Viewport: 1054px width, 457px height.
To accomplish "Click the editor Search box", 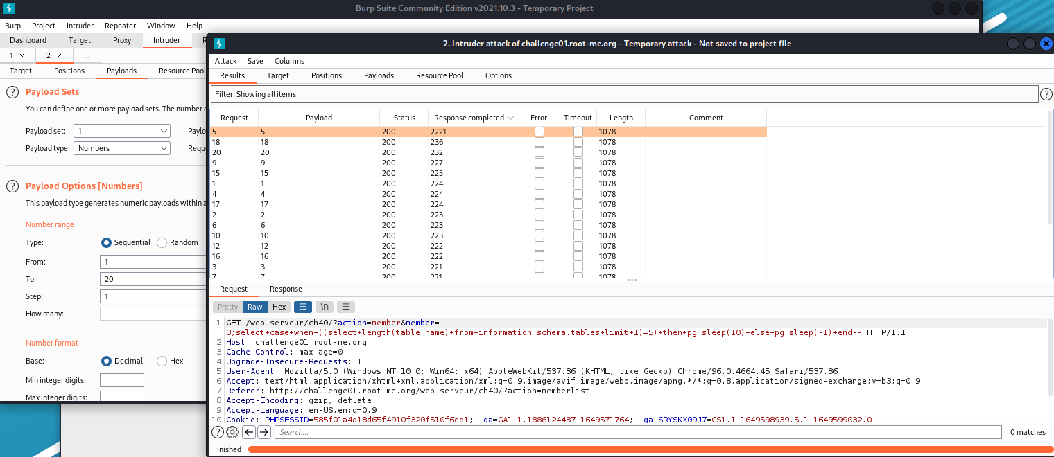I will [638, 432].
